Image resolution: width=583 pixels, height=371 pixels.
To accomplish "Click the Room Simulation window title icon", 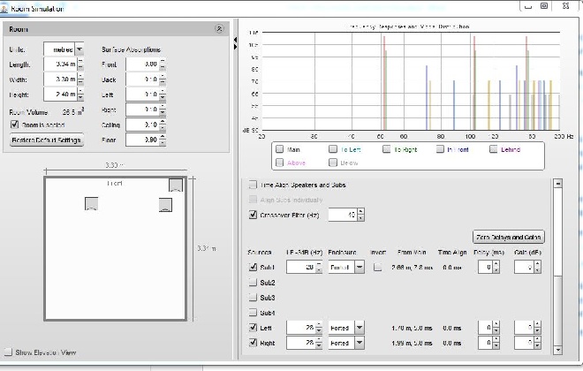I will [x=4, y=9].
